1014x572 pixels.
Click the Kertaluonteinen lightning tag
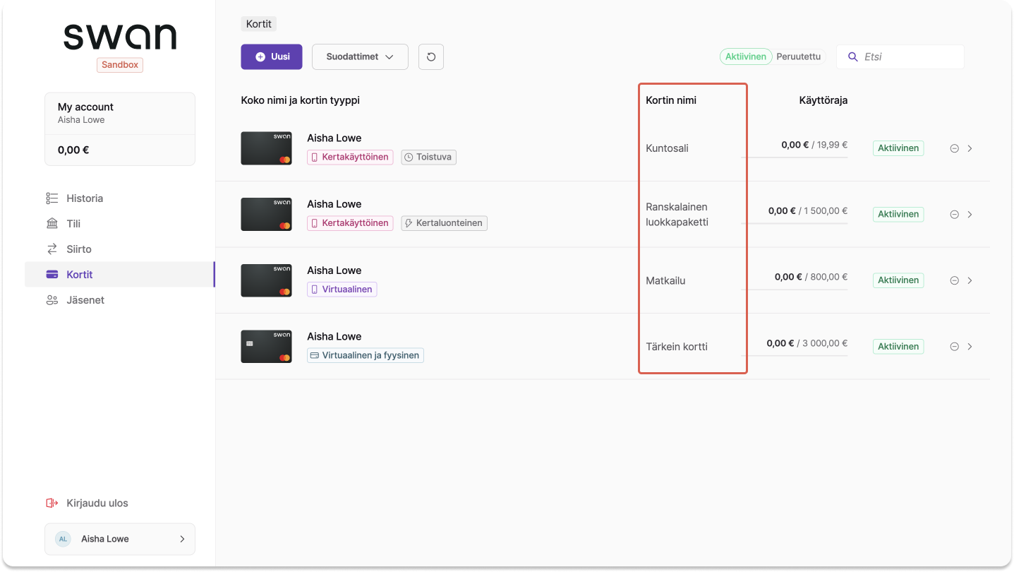pyautogui.click(x=445, y=223)
